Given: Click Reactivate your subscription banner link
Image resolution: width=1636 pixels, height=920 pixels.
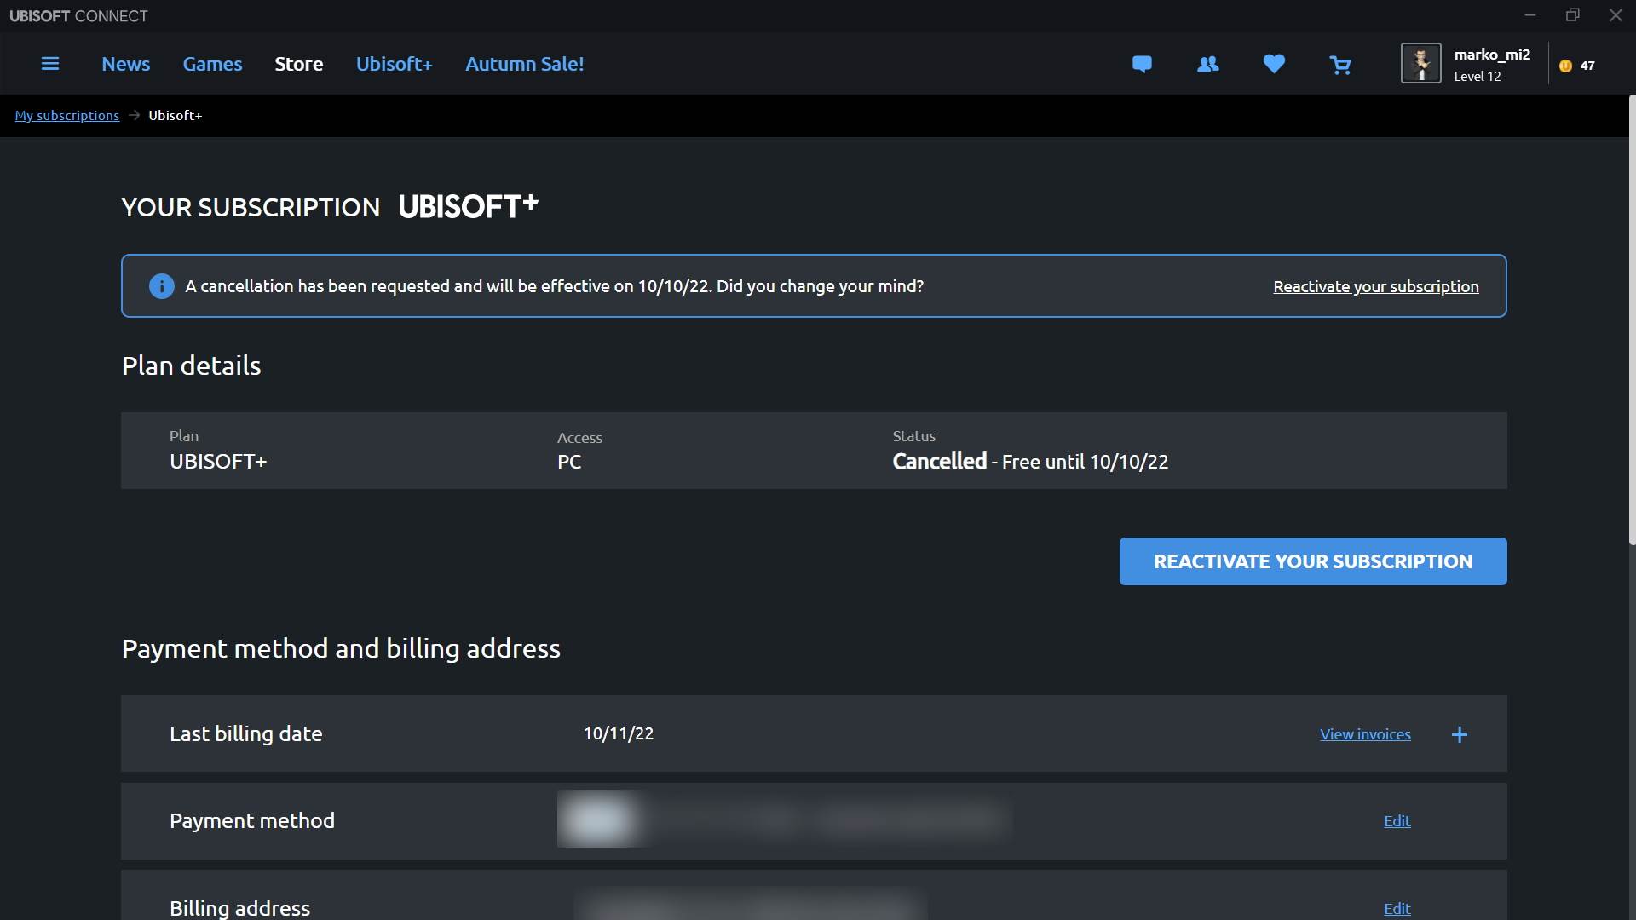Looking at the screenshot, I should pos(1375,286).
